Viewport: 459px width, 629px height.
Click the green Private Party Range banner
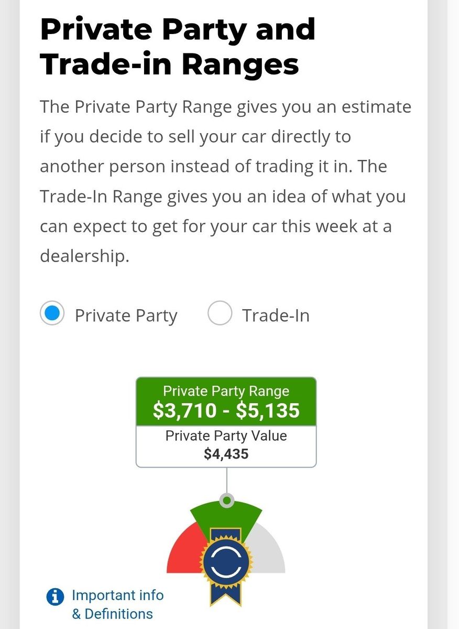[x=226, y=402]
